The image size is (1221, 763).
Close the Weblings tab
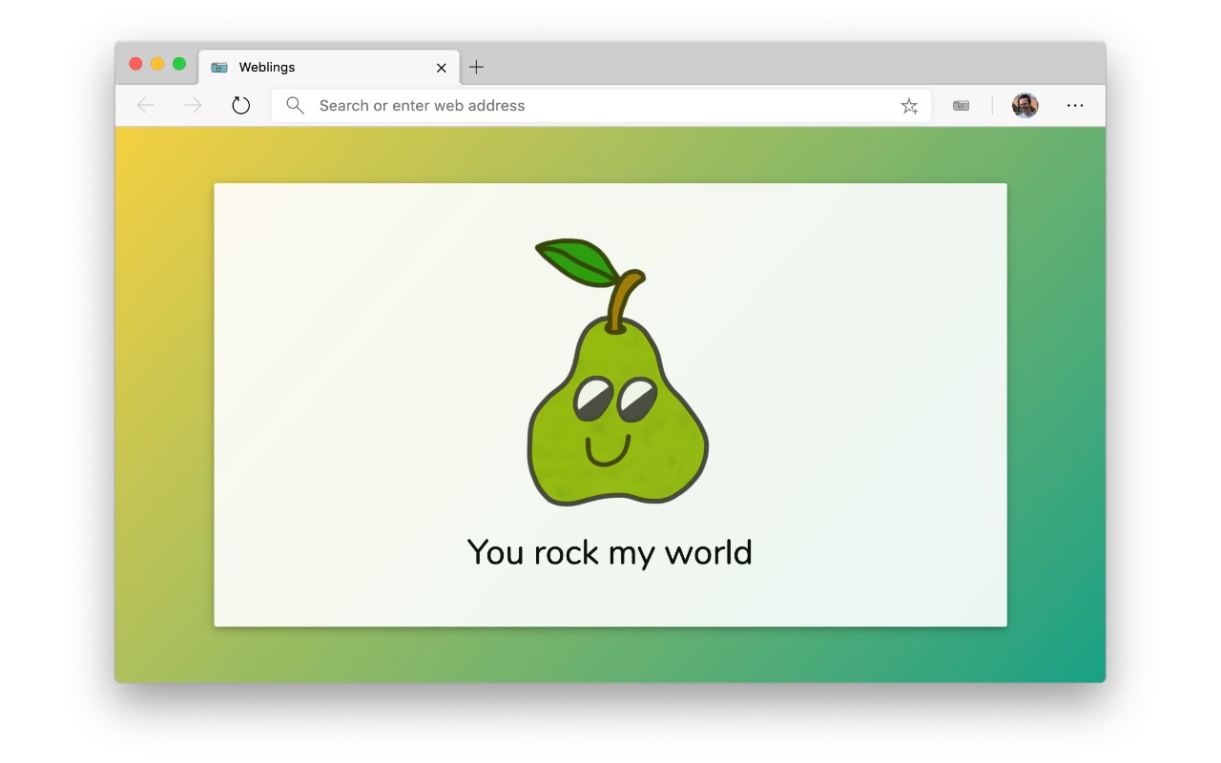point(442,68)
